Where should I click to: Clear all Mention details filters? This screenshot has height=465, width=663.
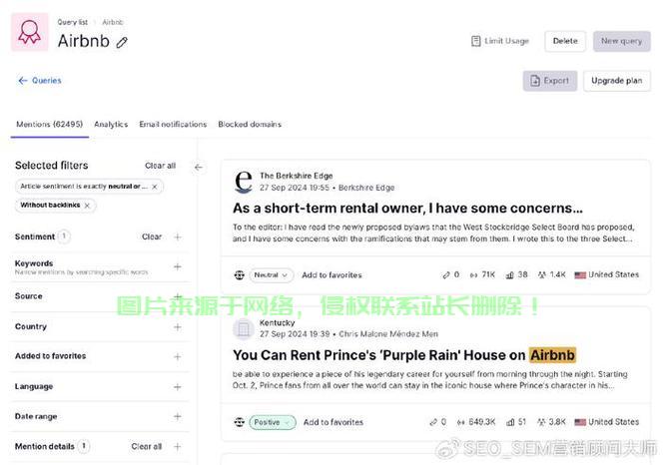point(147,446)
